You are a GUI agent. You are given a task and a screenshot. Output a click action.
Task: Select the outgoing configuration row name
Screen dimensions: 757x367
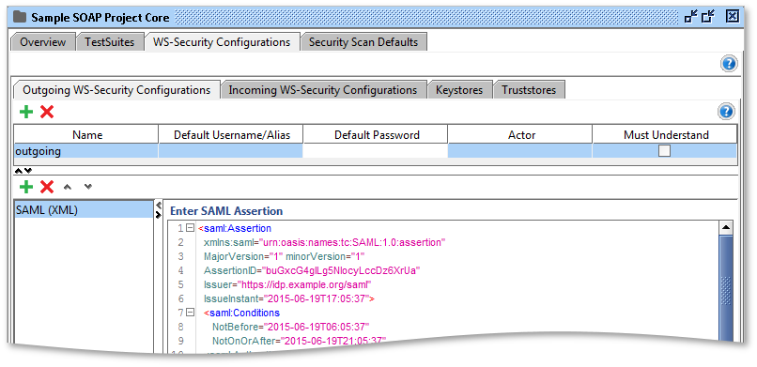click(x=87, y=151)
